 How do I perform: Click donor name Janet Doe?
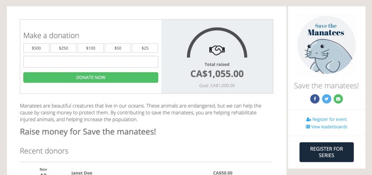[82, 173]
